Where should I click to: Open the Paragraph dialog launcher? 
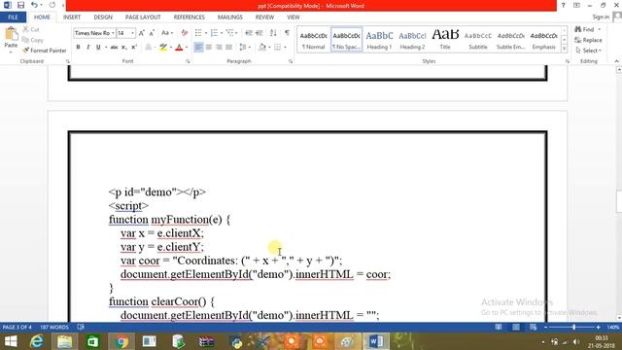(291, 61)
